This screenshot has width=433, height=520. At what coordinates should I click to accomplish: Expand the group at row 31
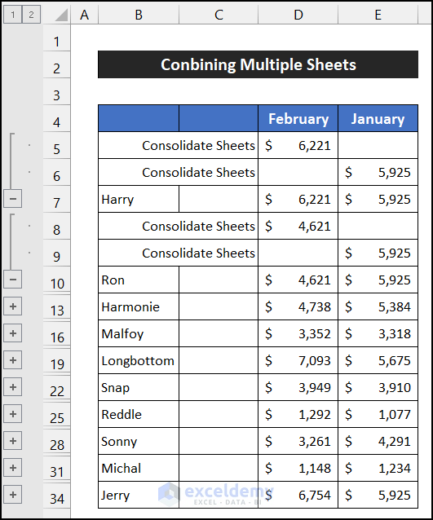12,468
